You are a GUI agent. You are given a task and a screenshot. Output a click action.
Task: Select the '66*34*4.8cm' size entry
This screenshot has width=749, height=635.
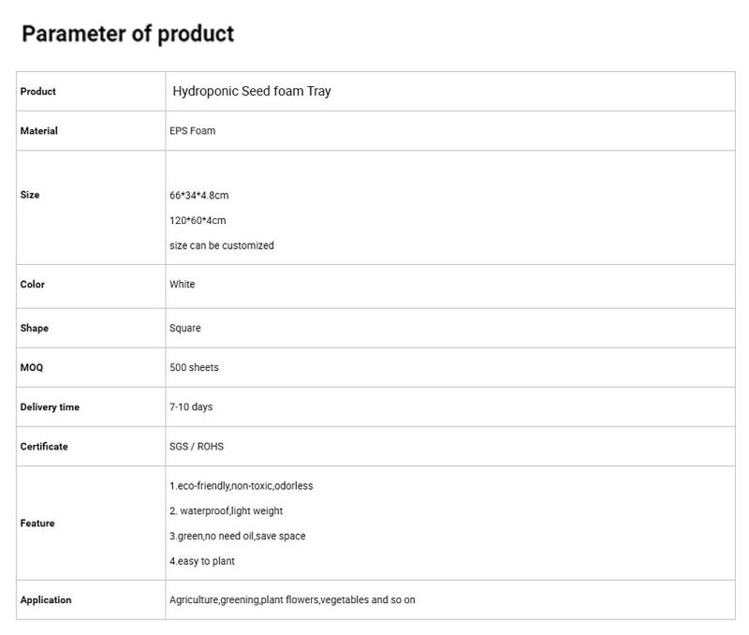199,196
